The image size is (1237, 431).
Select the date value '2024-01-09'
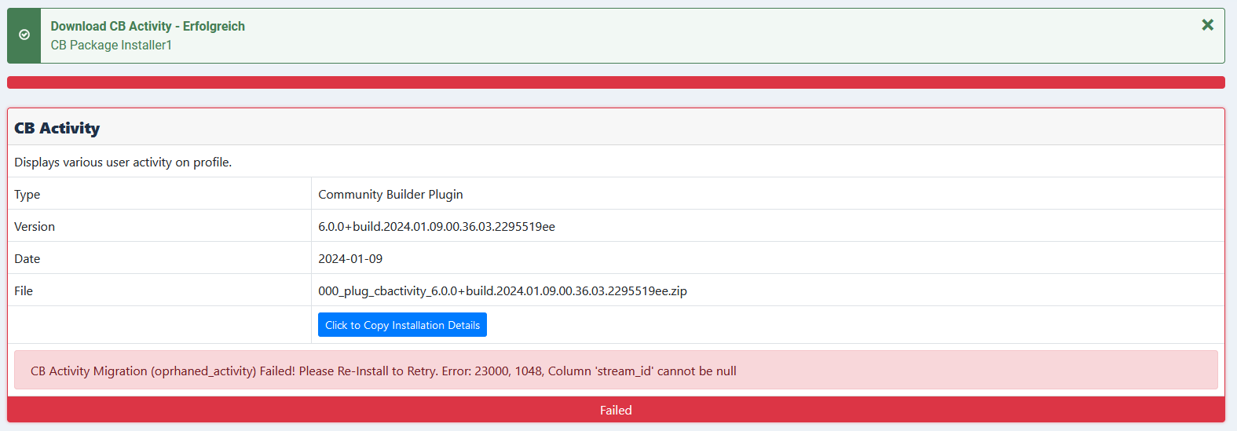(x=350, y=258)
